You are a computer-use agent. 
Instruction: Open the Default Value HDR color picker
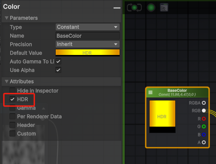87,53
